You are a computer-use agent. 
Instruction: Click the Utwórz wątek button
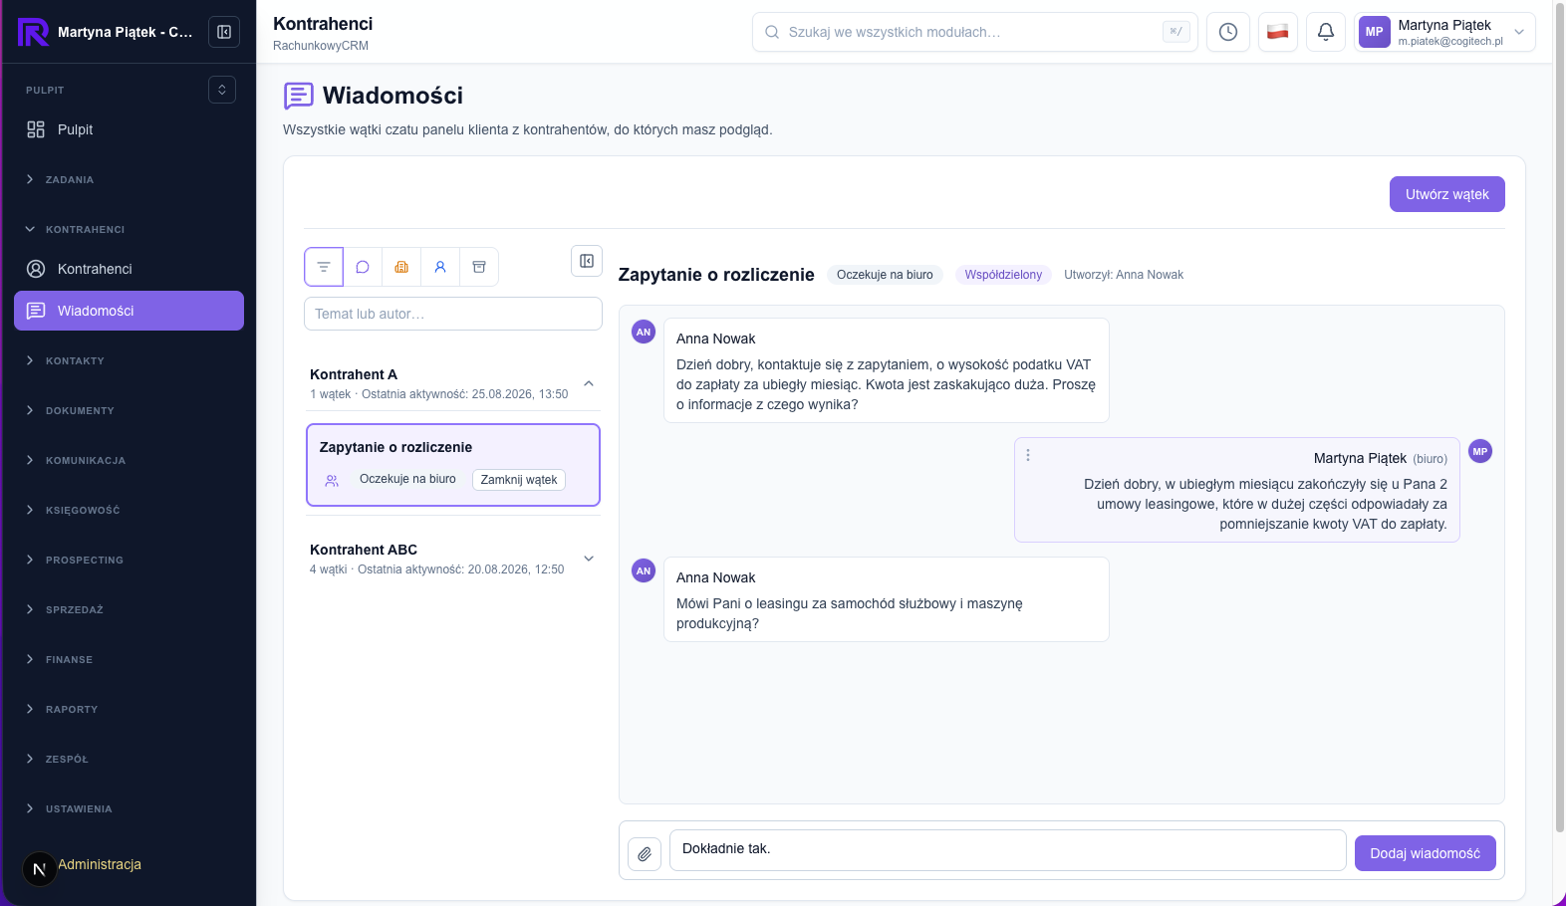(x=1446, y=194)
